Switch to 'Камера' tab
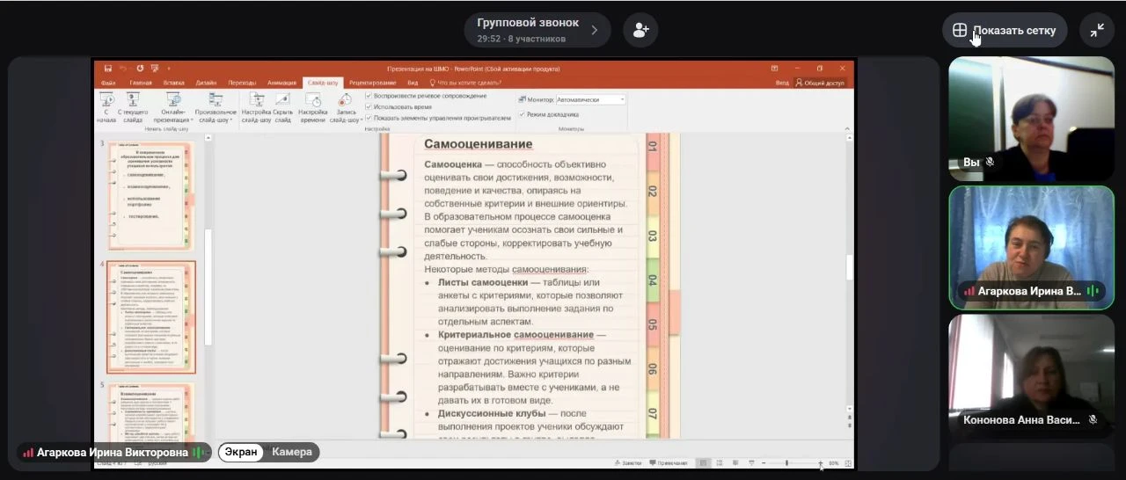The height and width of the screenshot is (480, 1126). [291, 452]
